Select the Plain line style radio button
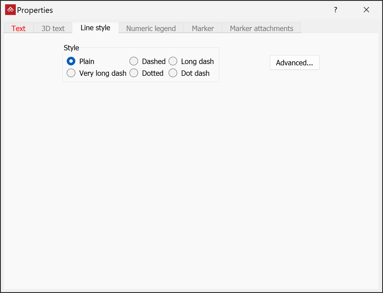The image size is (383, 293). tap(71, 61)
